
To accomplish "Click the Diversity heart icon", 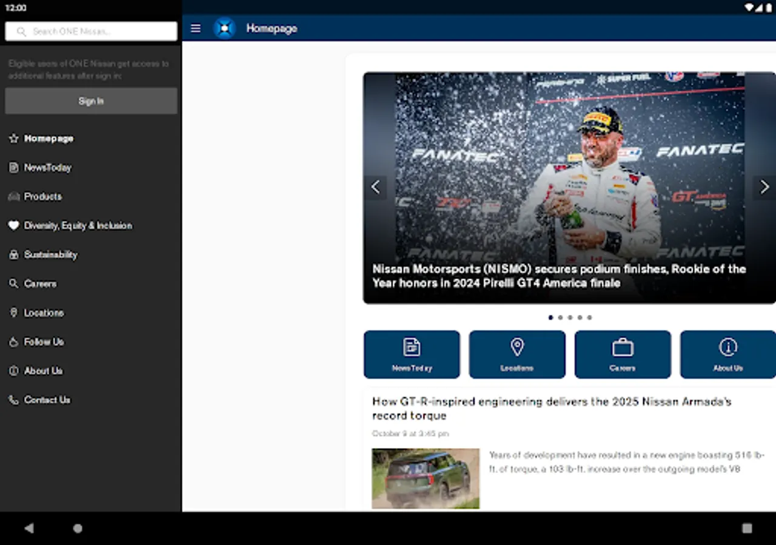I will (x=13, y=225).
